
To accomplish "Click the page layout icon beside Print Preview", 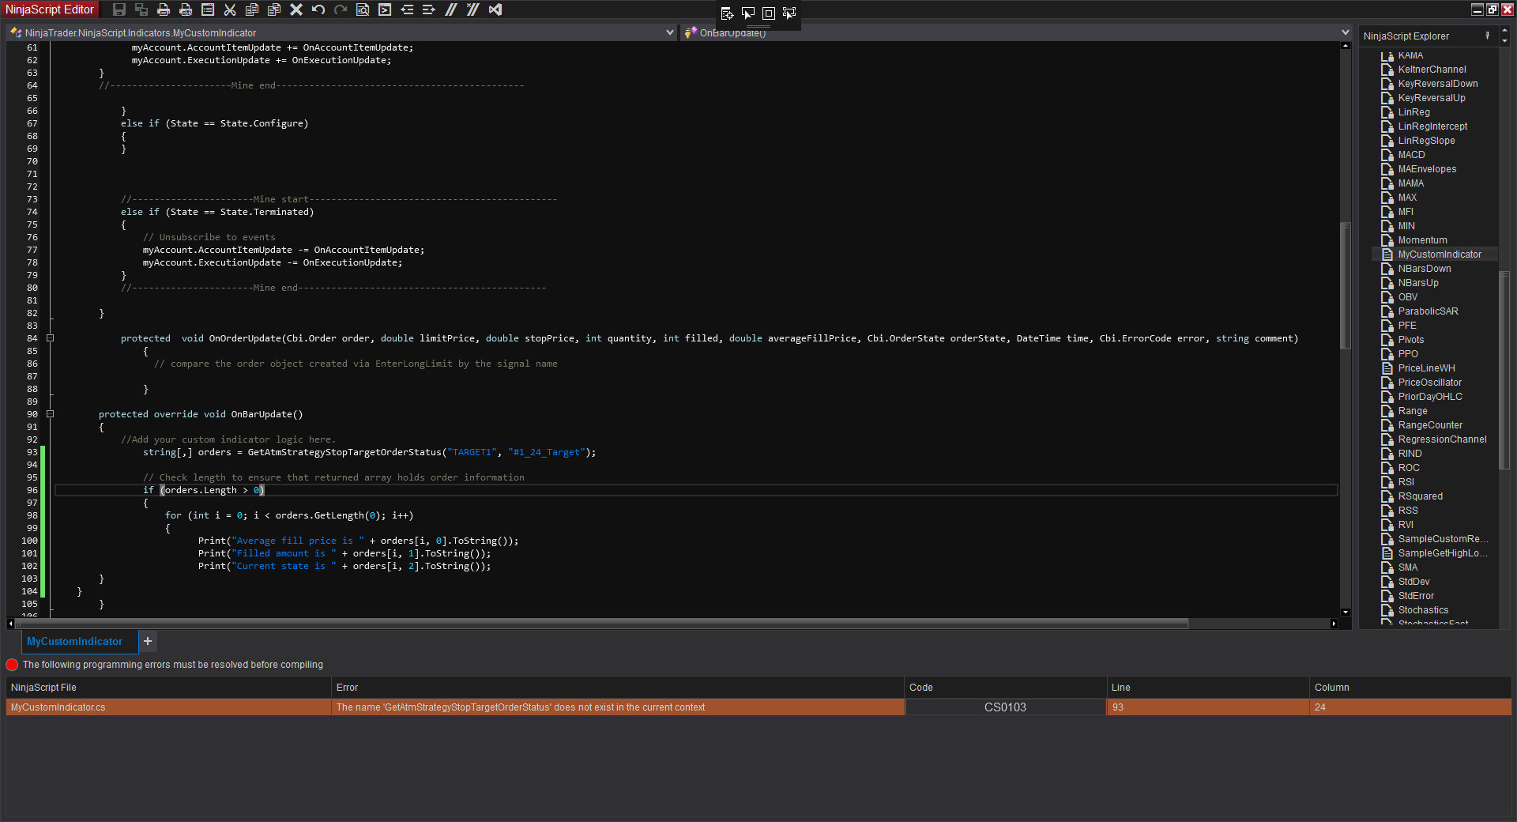I will [208, 9].
